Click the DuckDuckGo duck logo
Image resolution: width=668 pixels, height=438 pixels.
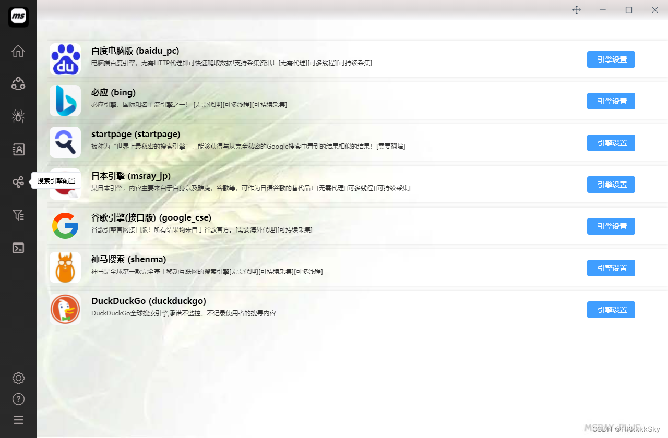[x=65, y=309]
